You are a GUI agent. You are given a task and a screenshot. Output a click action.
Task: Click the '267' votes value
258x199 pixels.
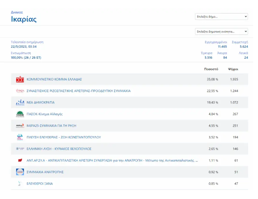pyautogui.click(x=235, y=114)
